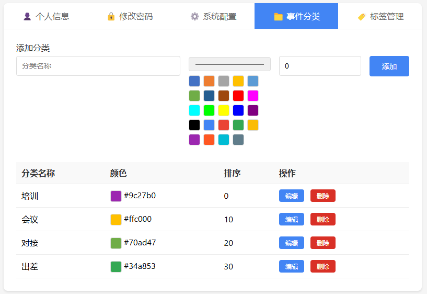The height and width of the screenshot is (294, 427).
Task: Pick the steel blue swatch in top palette row
Action: (194, 81)
